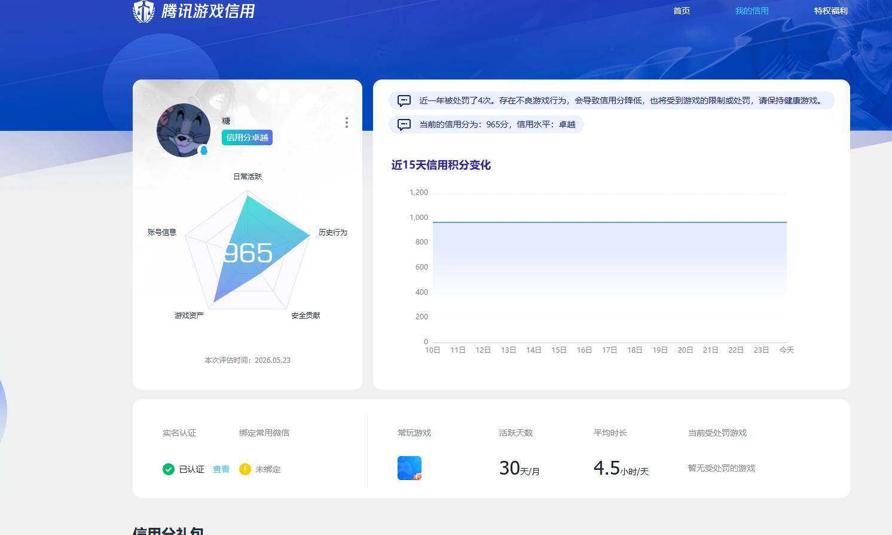Click the 4.5小时/天 average duration value

[x=621, y=468]
